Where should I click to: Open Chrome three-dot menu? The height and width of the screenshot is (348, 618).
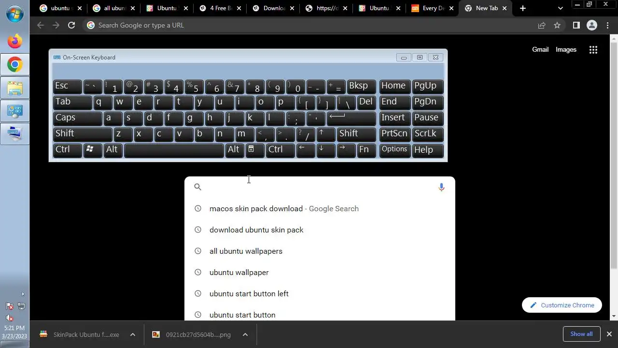click(608, 25)
